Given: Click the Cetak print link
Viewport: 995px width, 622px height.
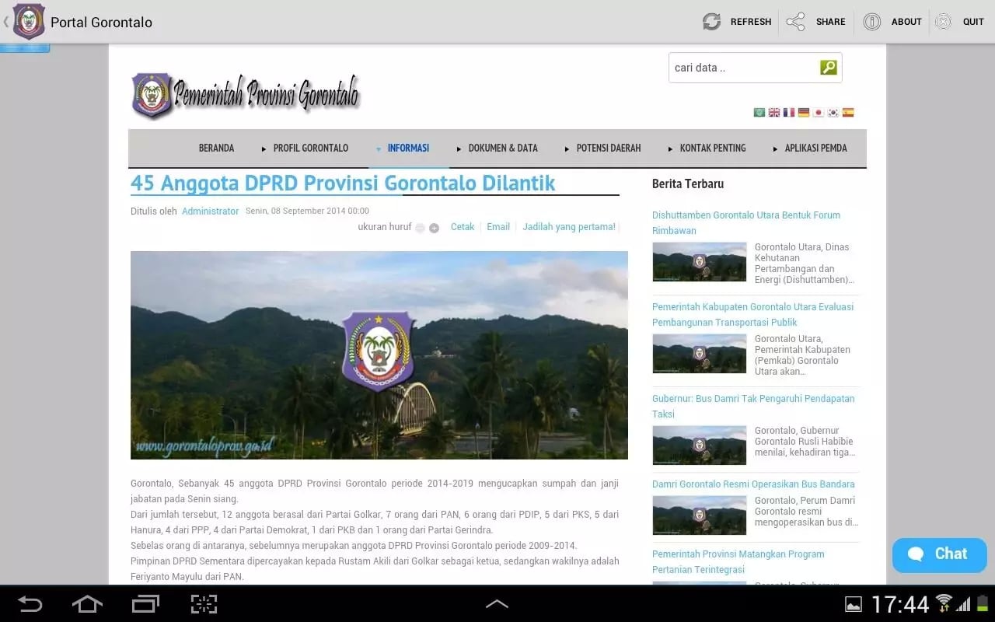Looking at the screenshot, I should coord(463,227).
